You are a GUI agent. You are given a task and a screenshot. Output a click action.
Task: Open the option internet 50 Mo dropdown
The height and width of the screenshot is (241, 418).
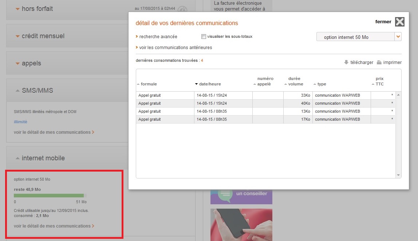(398, 37)
